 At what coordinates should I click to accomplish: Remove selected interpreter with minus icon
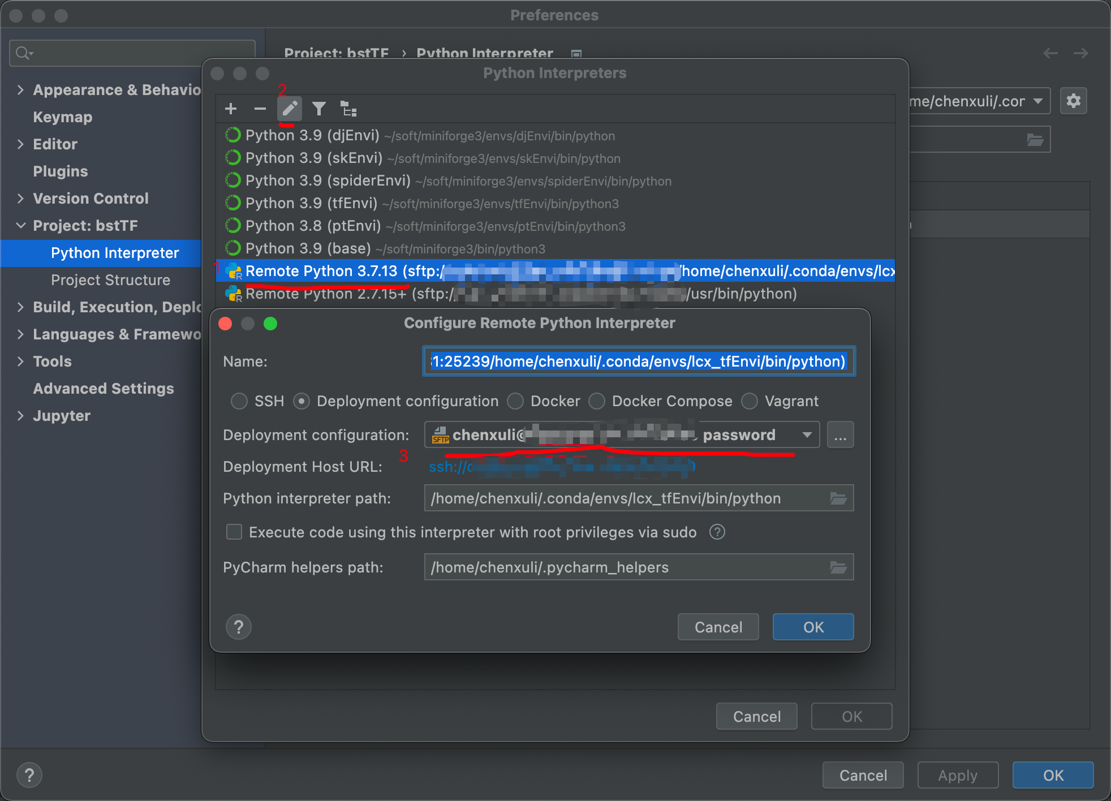[x=260, y=109]
